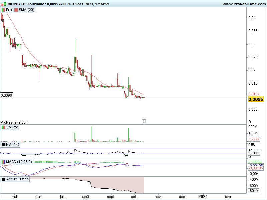Click the 0,005 price axis label
The height and width of the screenshot is (200, 267).
pos(253,109)
